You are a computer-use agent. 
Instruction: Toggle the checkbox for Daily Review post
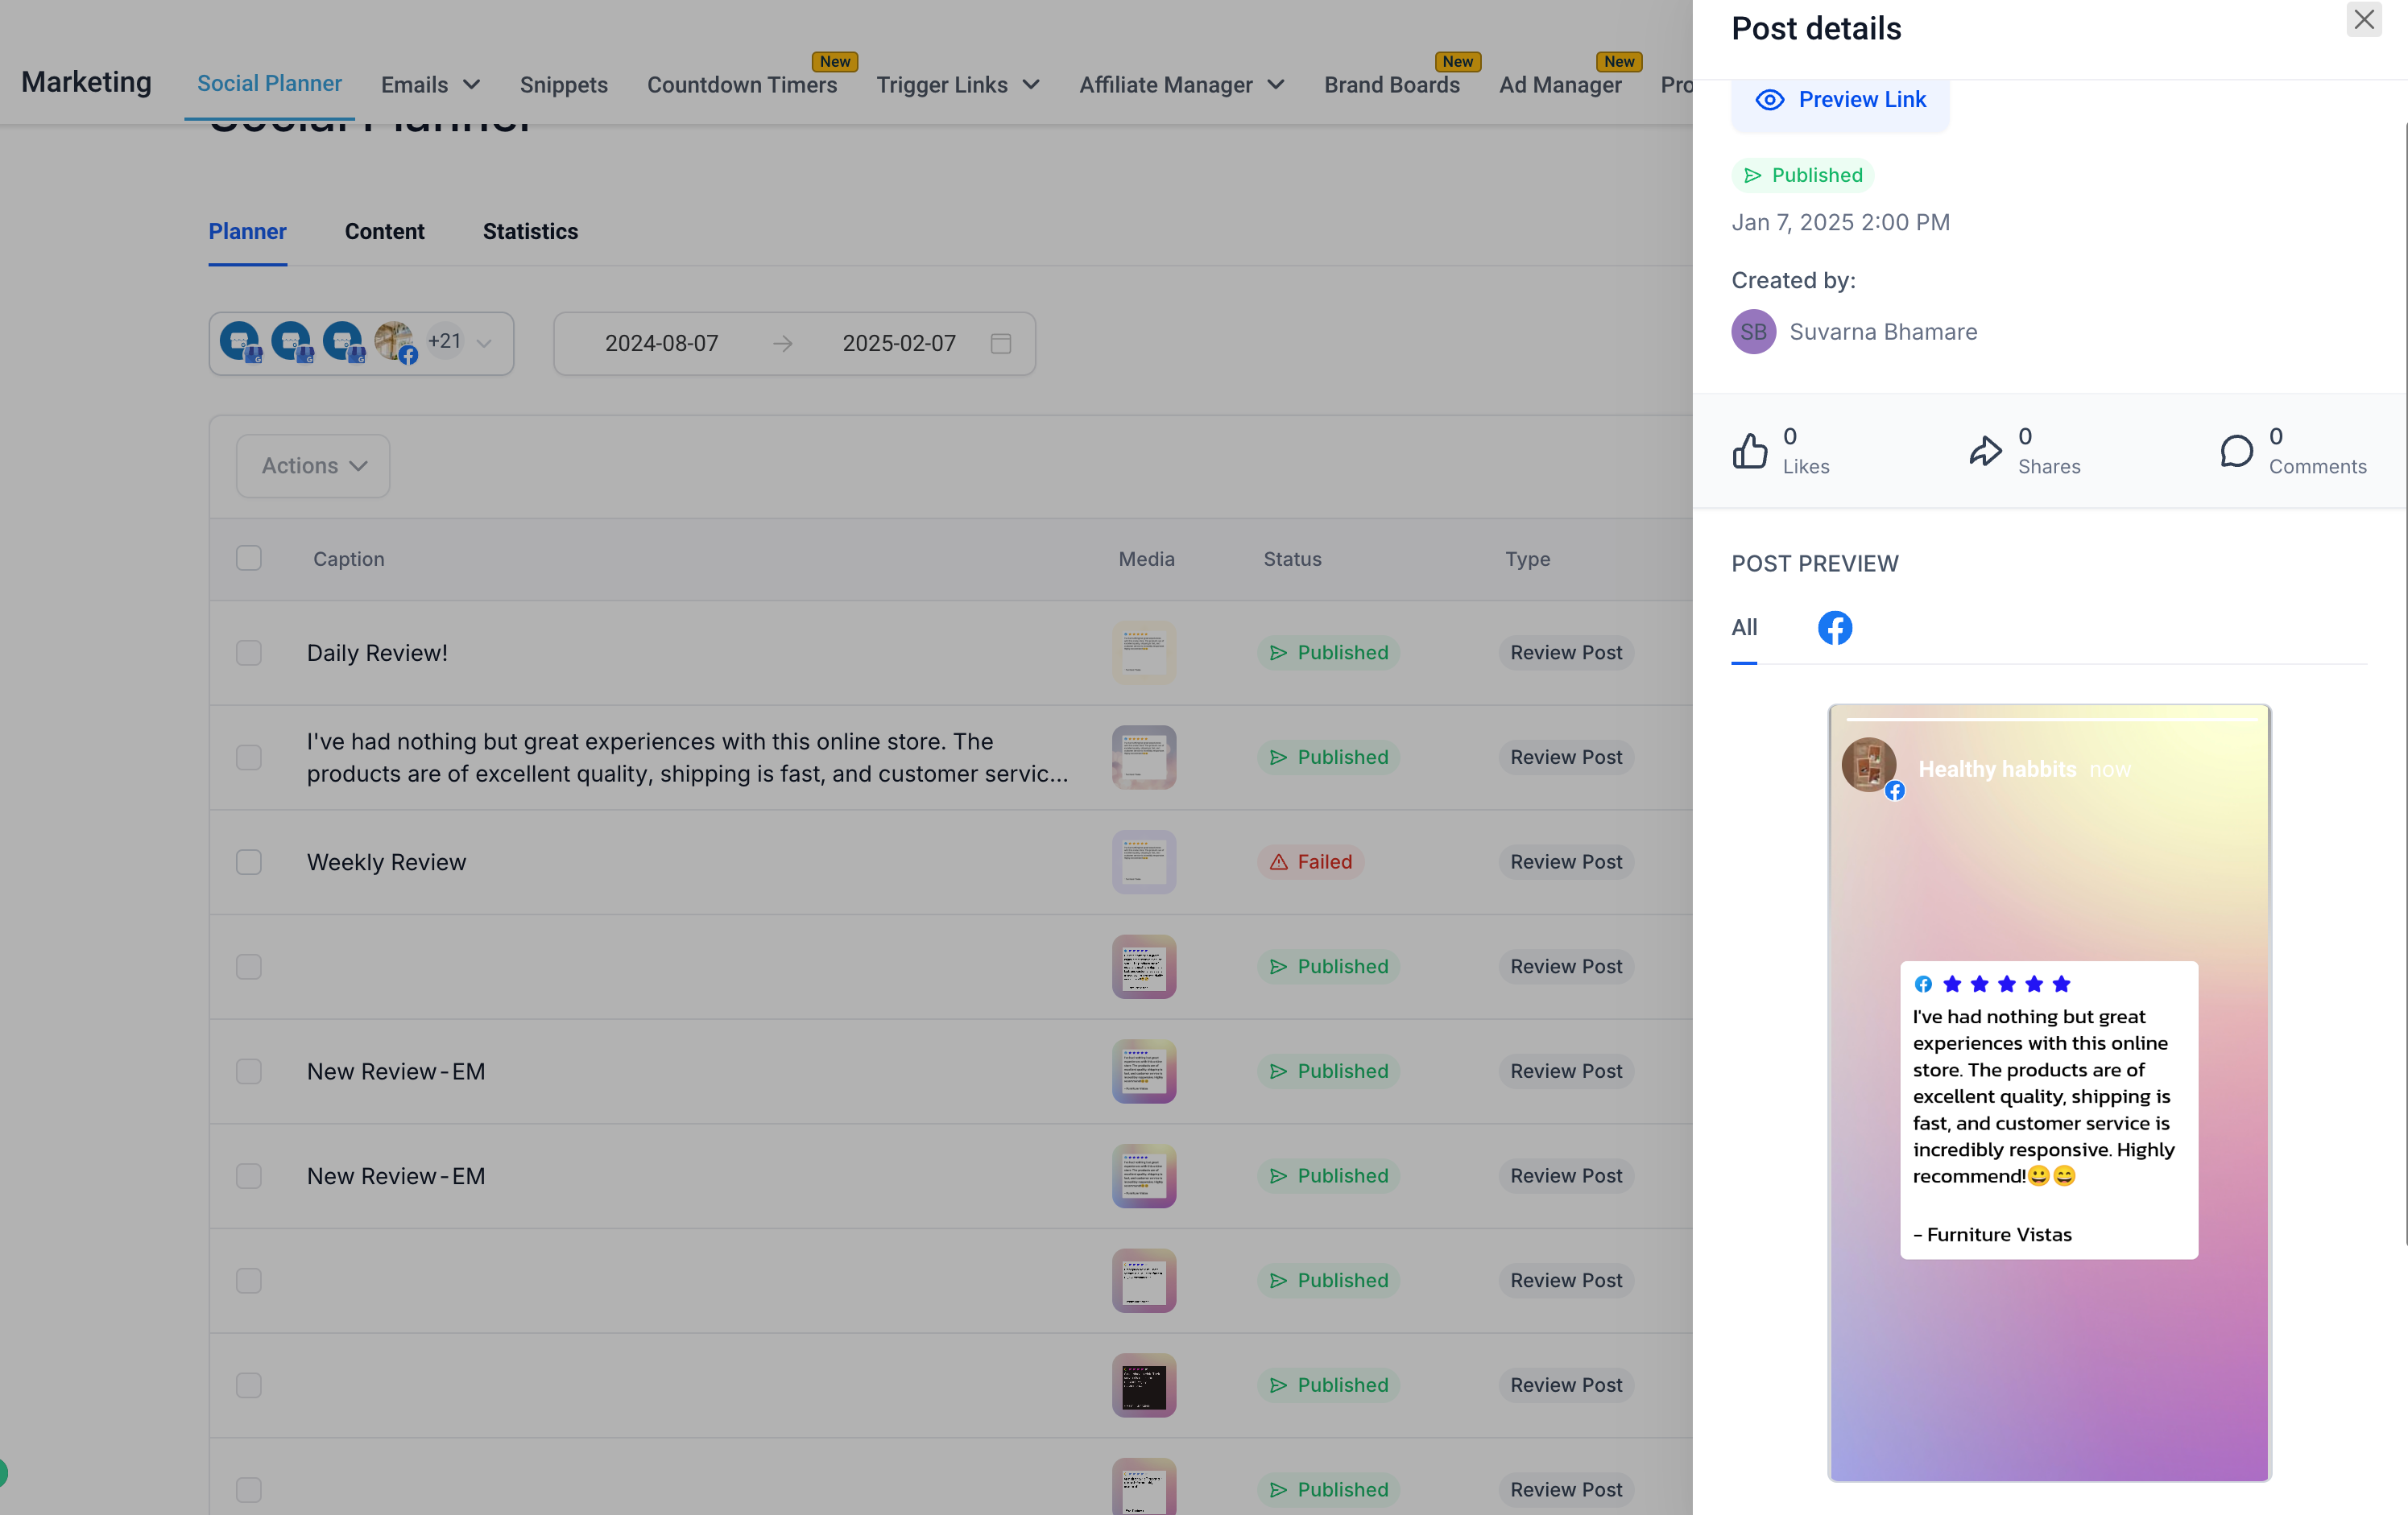point(248,651)
